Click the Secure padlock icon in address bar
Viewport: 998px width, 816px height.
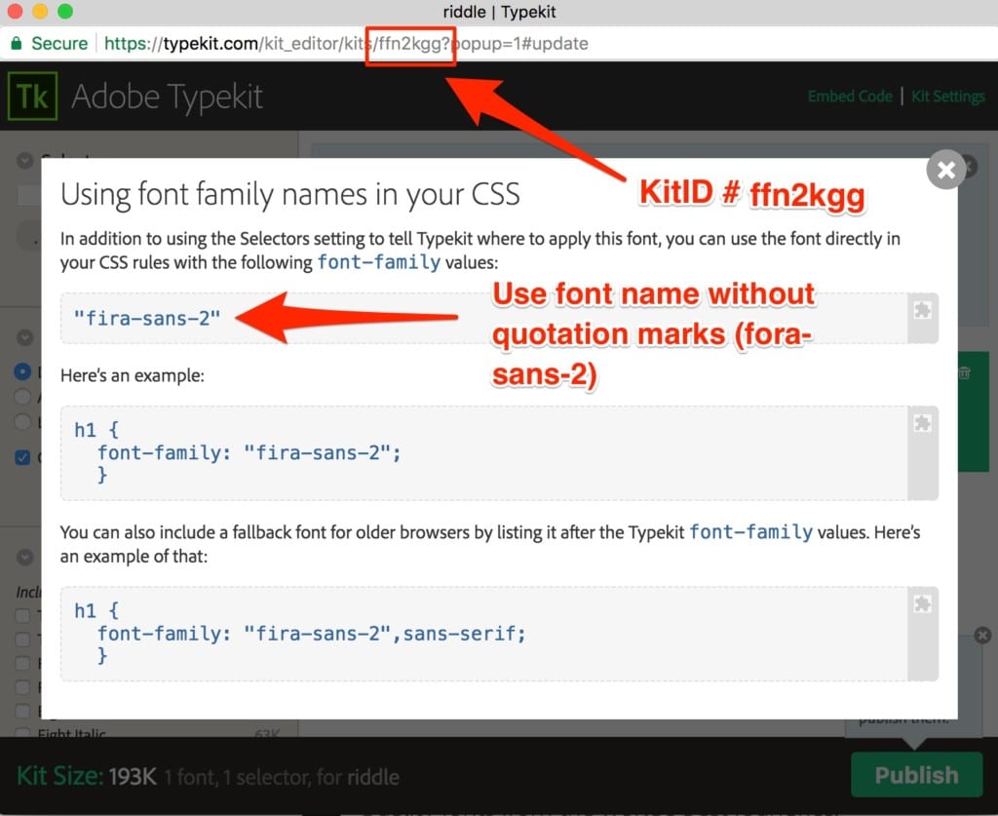(17, 43)
